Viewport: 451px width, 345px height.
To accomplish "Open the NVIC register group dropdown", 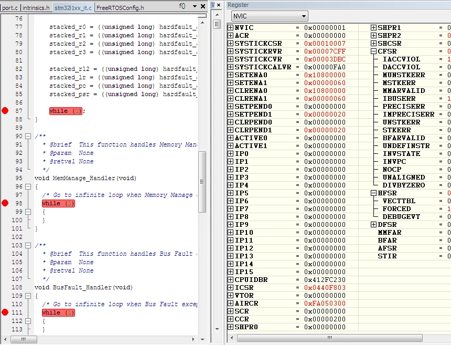I will pyautogui.click(x=270, y=16).
